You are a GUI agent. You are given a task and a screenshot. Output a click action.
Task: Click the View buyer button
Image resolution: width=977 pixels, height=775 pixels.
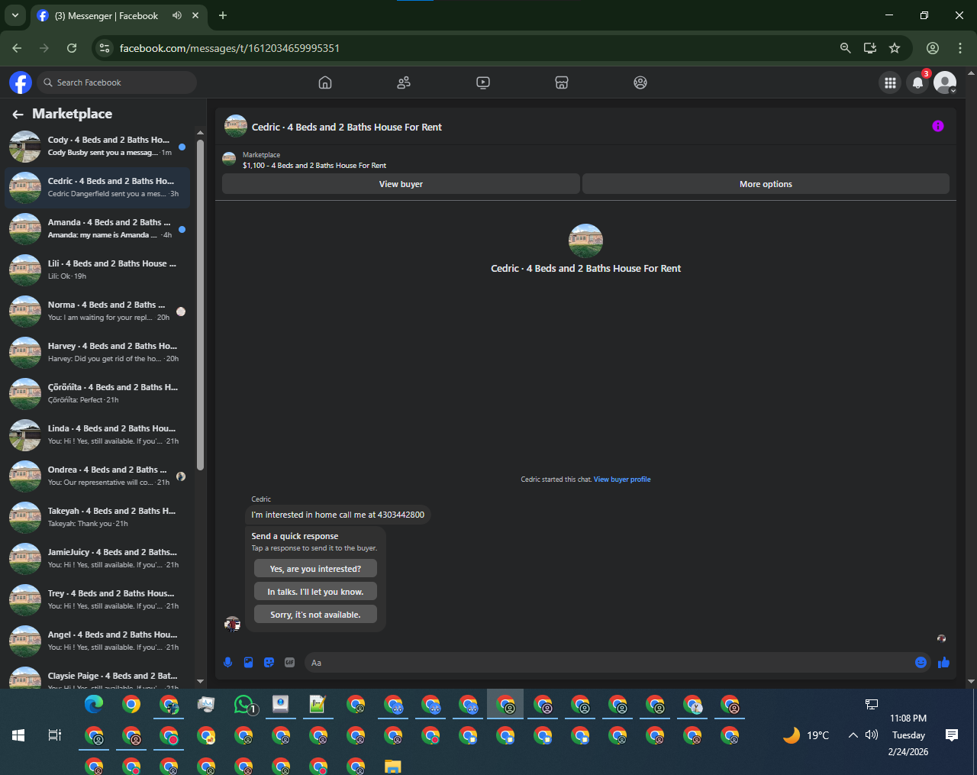[401, 184]
